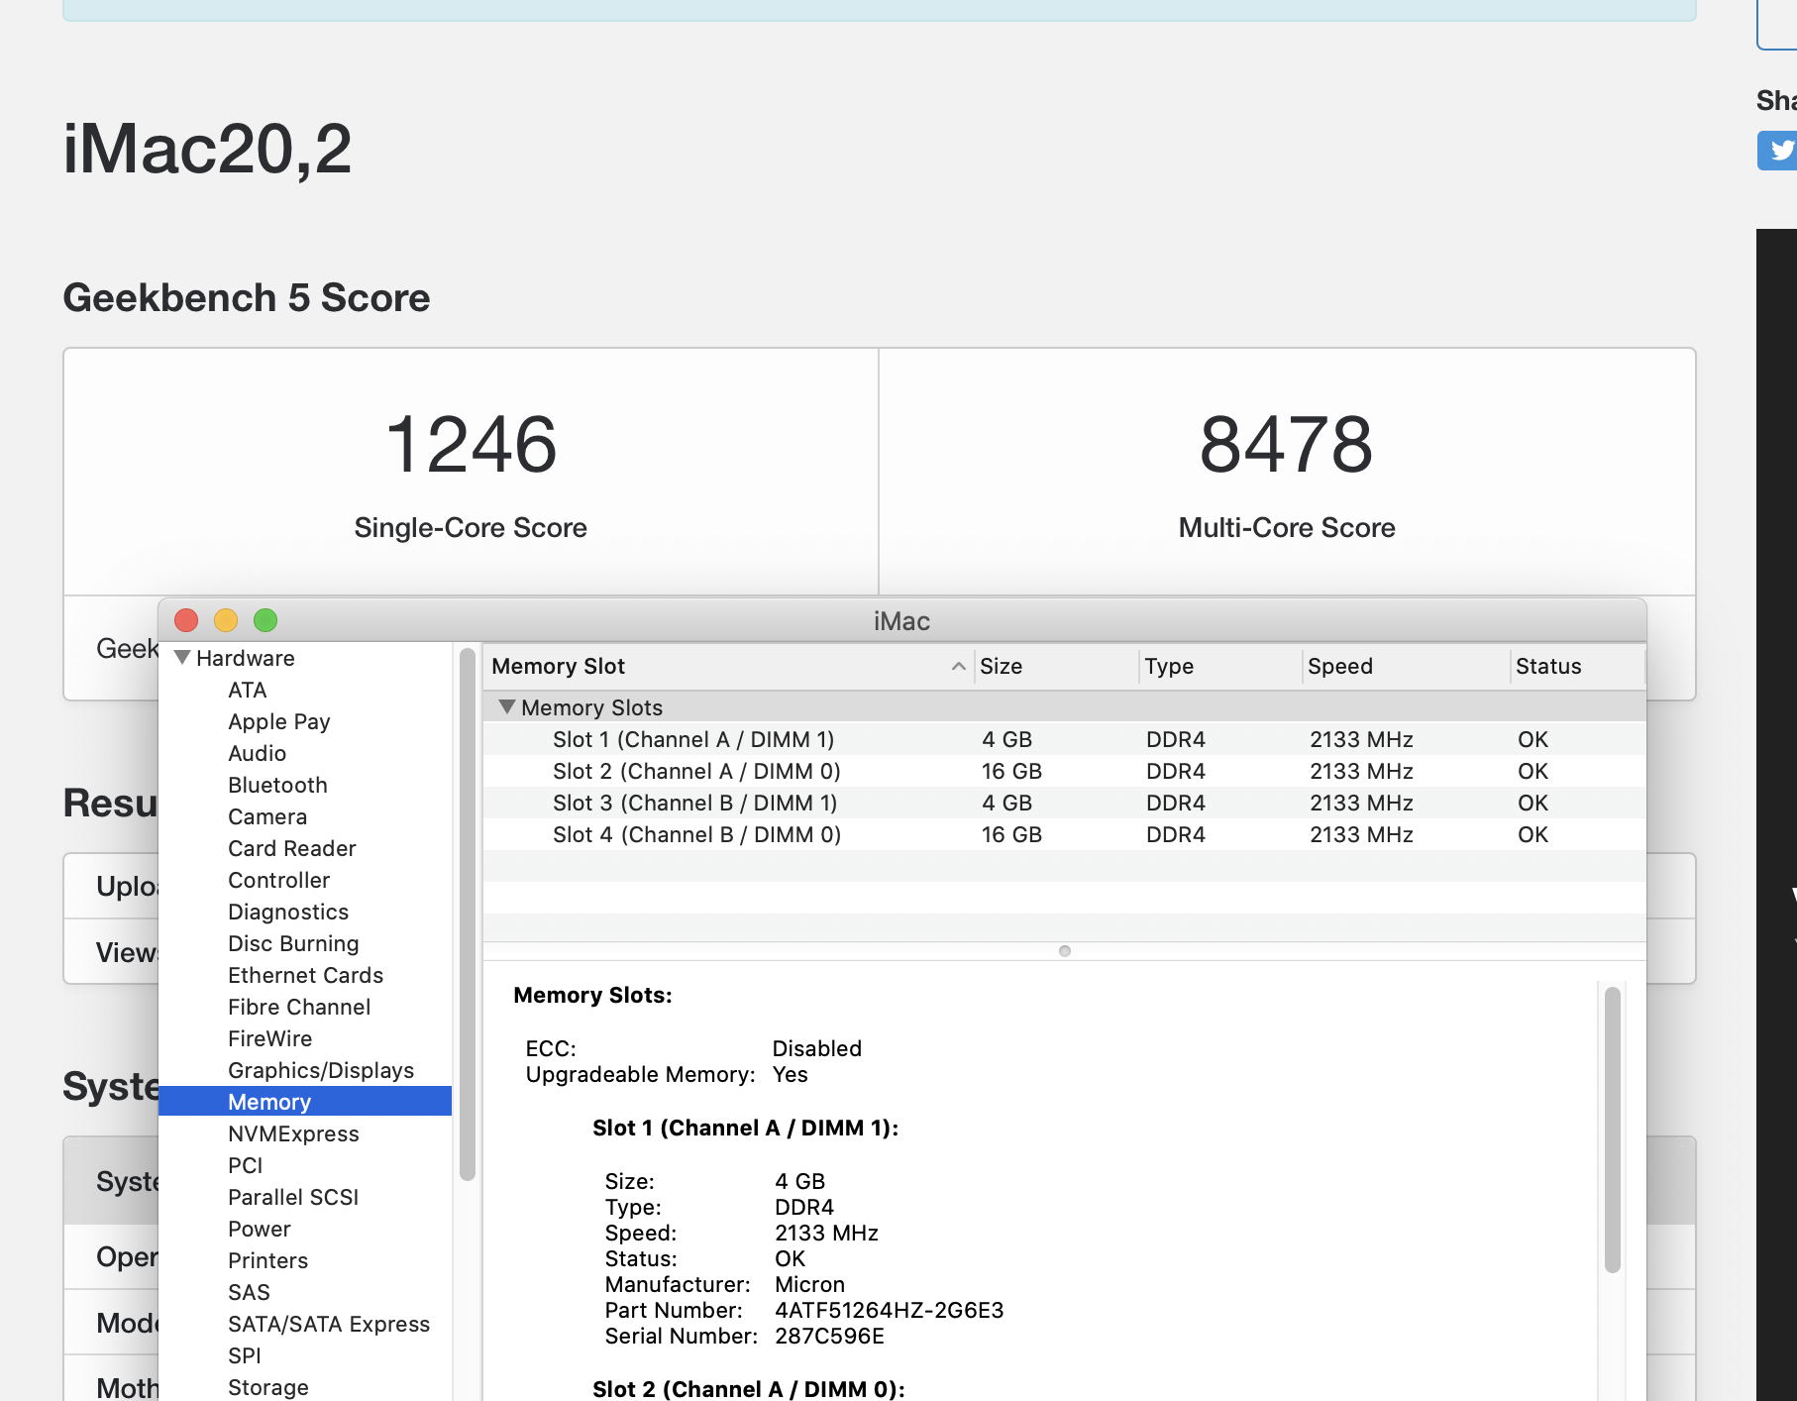Click the memory details pane scrollbar
The width and height of the screenshot is (1797, 1401).
(x=1613, y=1130)
